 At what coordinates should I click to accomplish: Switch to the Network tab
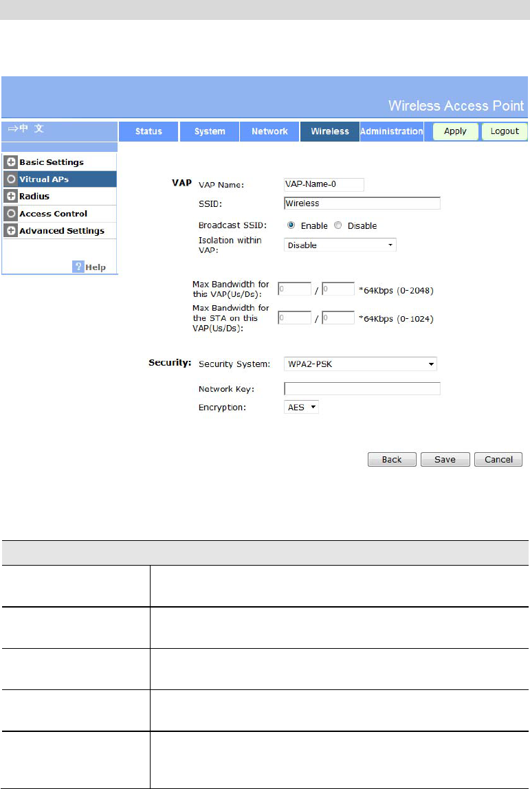pos(269,131)
